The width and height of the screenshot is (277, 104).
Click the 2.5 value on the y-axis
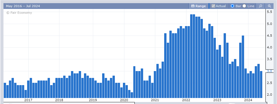coord(269,83)
